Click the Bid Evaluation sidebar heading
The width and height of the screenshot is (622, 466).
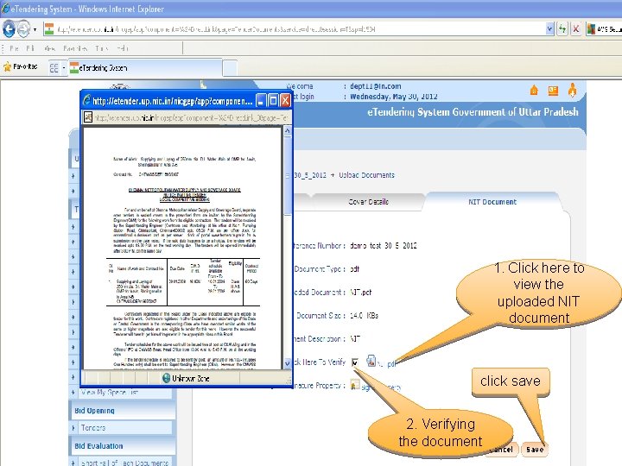pos(98,446)
